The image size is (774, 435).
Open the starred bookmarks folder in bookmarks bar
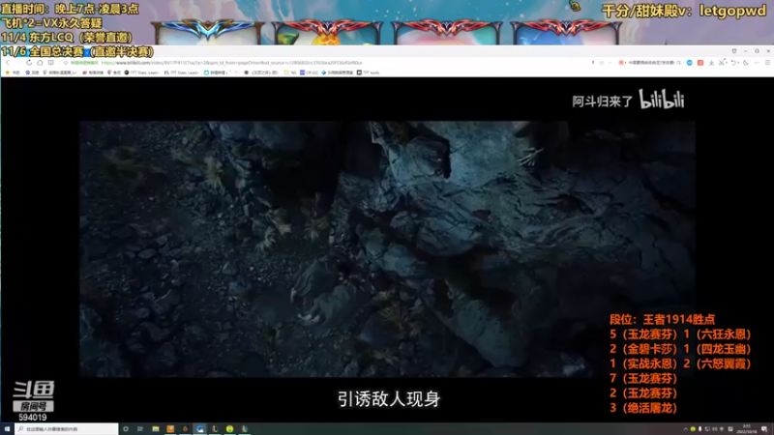click(x=13, y=72)
